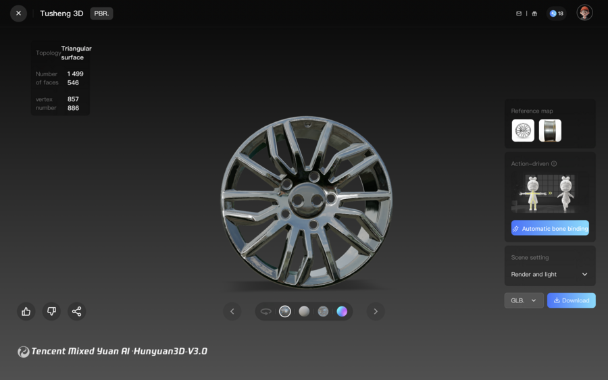This screenshot has width=608, height=380.
Task: Toggle the auto-rotate view icon
Action: coord(266,311)
